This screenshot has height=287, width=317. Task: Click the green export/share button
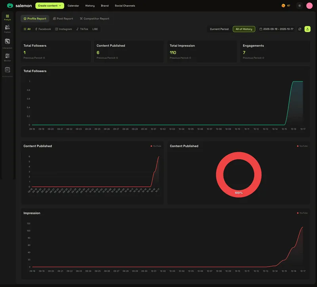[x=307, y=29]
